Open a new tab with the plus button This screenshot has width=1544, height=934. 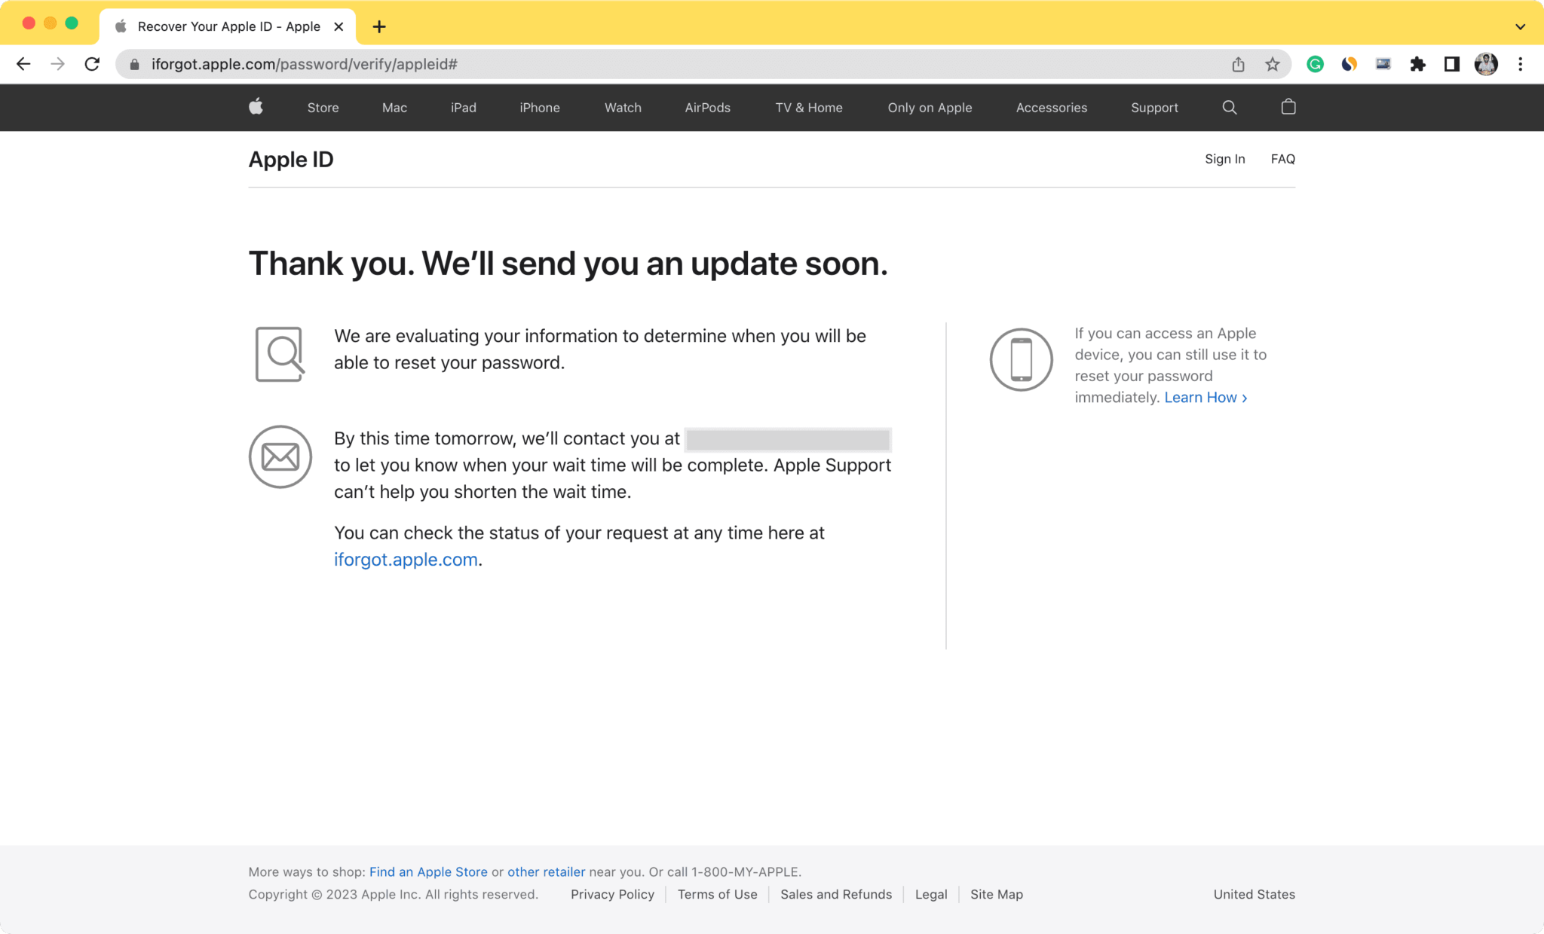coord(379,27)
